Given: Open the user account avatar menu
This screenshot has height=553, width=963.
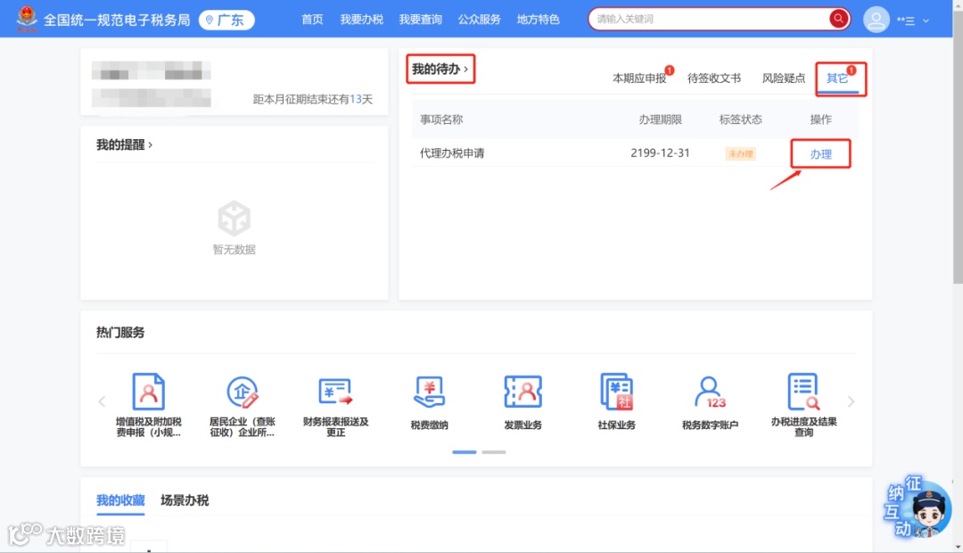Looking at the screenshot, I should [877, 19].
